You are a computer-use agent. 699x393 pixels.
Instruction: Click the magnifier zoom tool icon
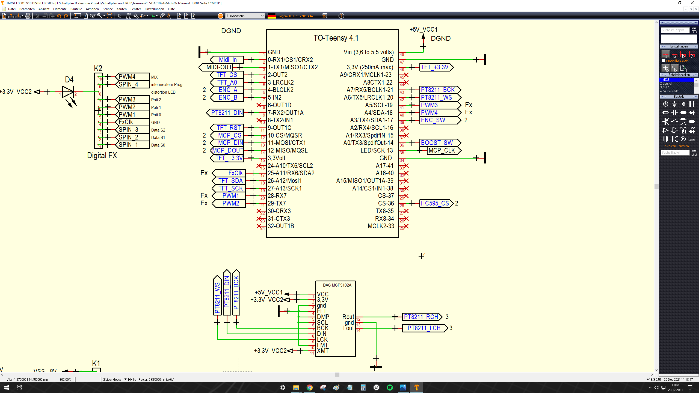tap(100, 16)
